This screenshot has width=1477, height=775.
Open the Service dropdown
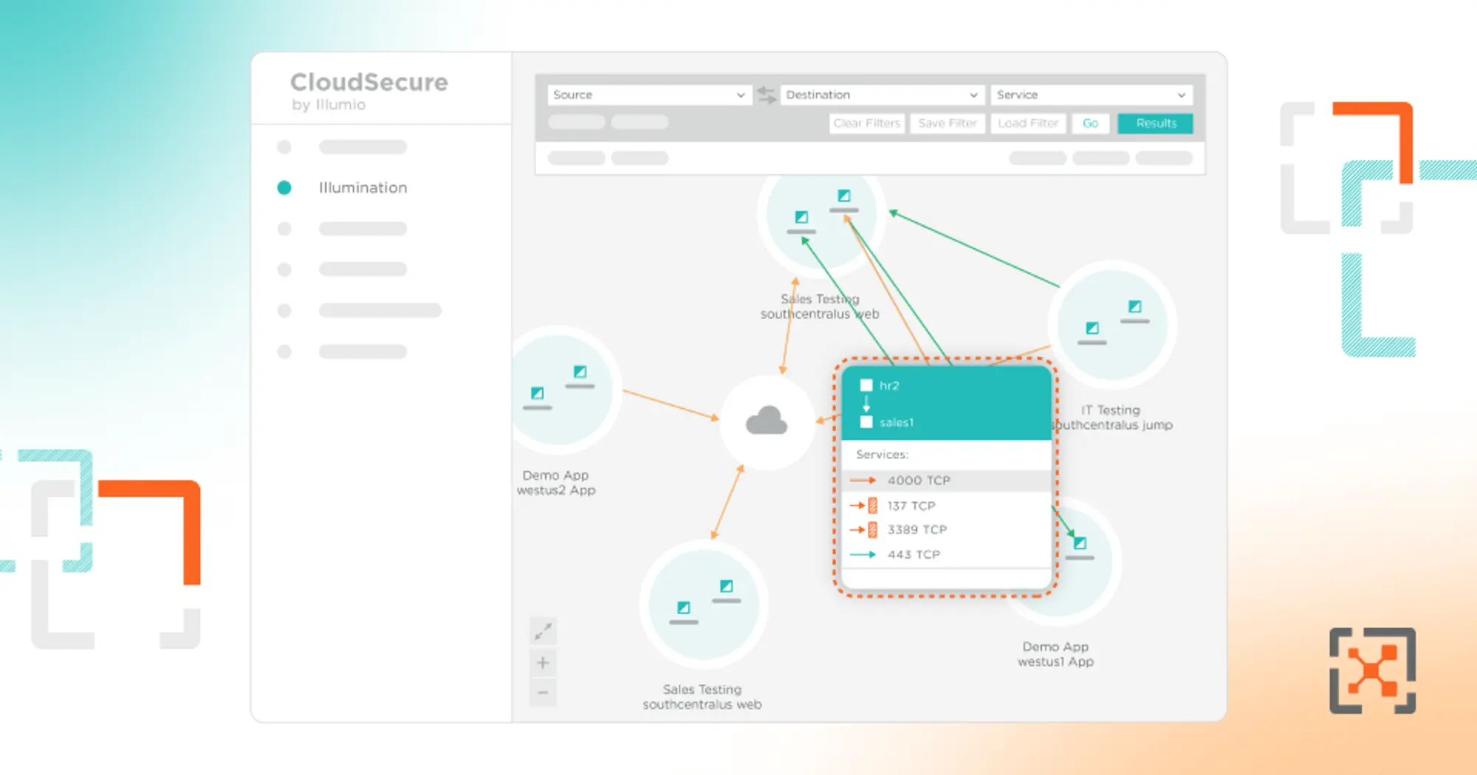[x=1092, y=94]
